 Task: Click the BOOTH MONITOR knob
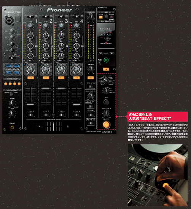point(91,95)
